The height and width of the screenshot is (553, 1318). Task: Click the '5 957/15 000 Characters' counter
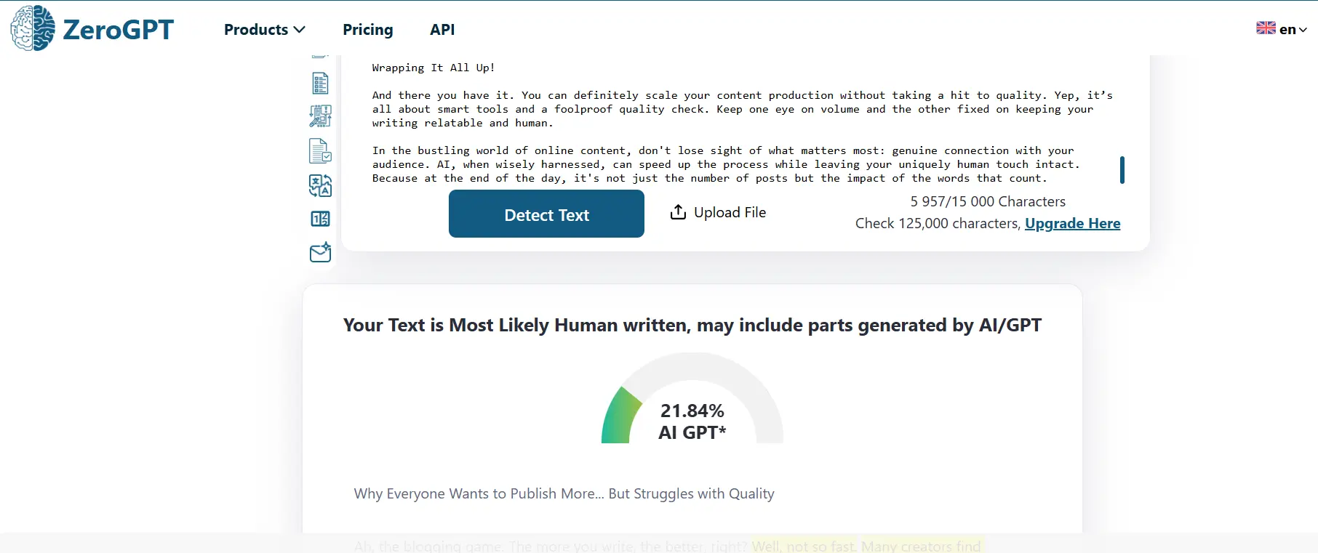point(988,201)
